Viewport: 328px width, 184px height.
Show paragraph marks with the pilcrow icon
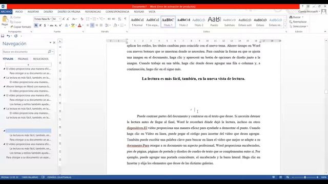click(125, 19)
